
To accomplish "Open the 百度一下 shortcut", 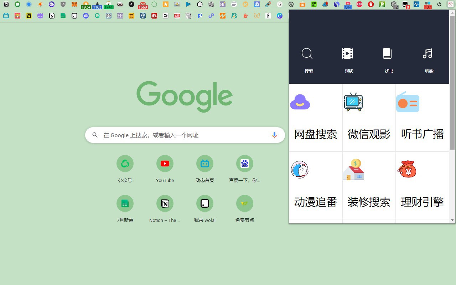I will point(245,169).
